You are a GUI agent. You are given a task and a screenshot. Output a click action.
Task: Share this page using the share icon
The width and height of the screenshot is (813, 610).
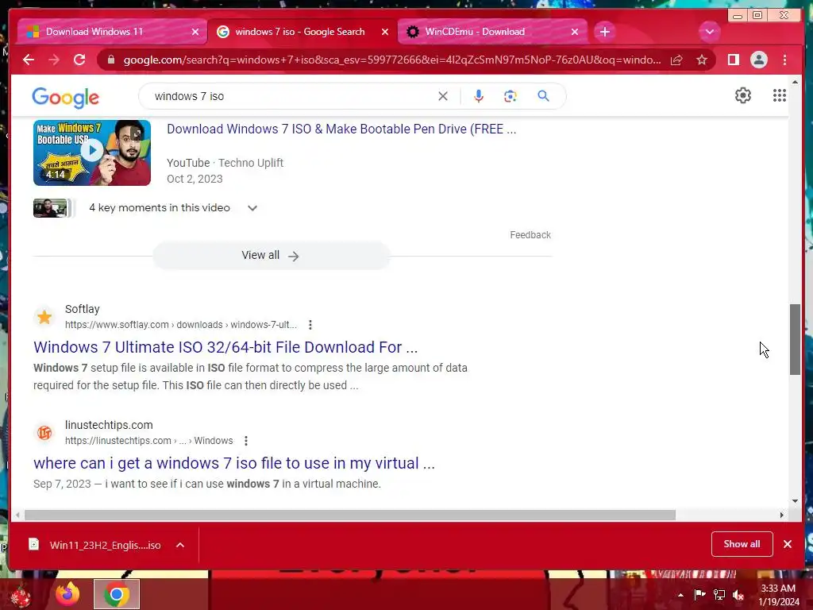click(676, 60)
